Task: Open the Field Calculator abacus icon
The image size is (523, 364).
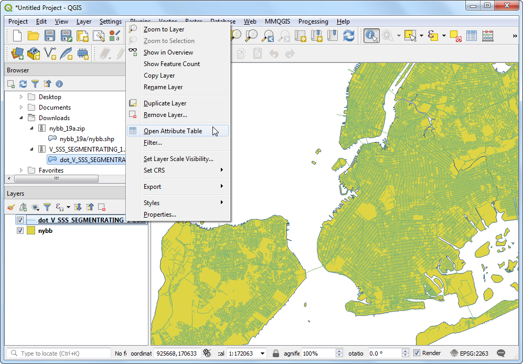Action: 488,36
